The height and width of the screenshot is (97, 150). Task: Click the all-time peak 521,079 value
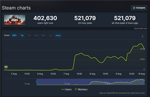pyautogui.click(x=125, y=18)
